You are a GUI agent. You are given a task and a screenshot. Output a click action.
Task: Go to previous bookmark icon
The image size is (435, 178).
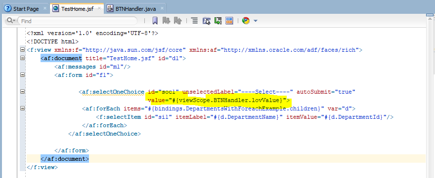(177, 21)
